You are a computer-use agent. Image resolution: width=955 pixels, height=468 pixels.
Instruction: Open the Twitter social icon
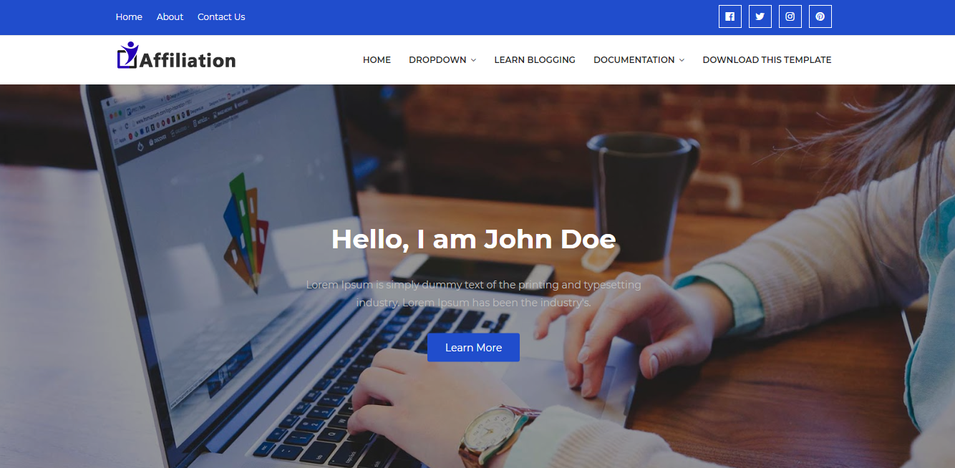tap(760, 16)
